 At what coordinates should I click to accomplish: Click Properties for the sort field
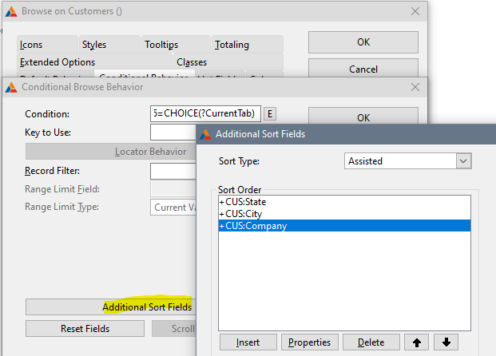[x=310, y=342]
